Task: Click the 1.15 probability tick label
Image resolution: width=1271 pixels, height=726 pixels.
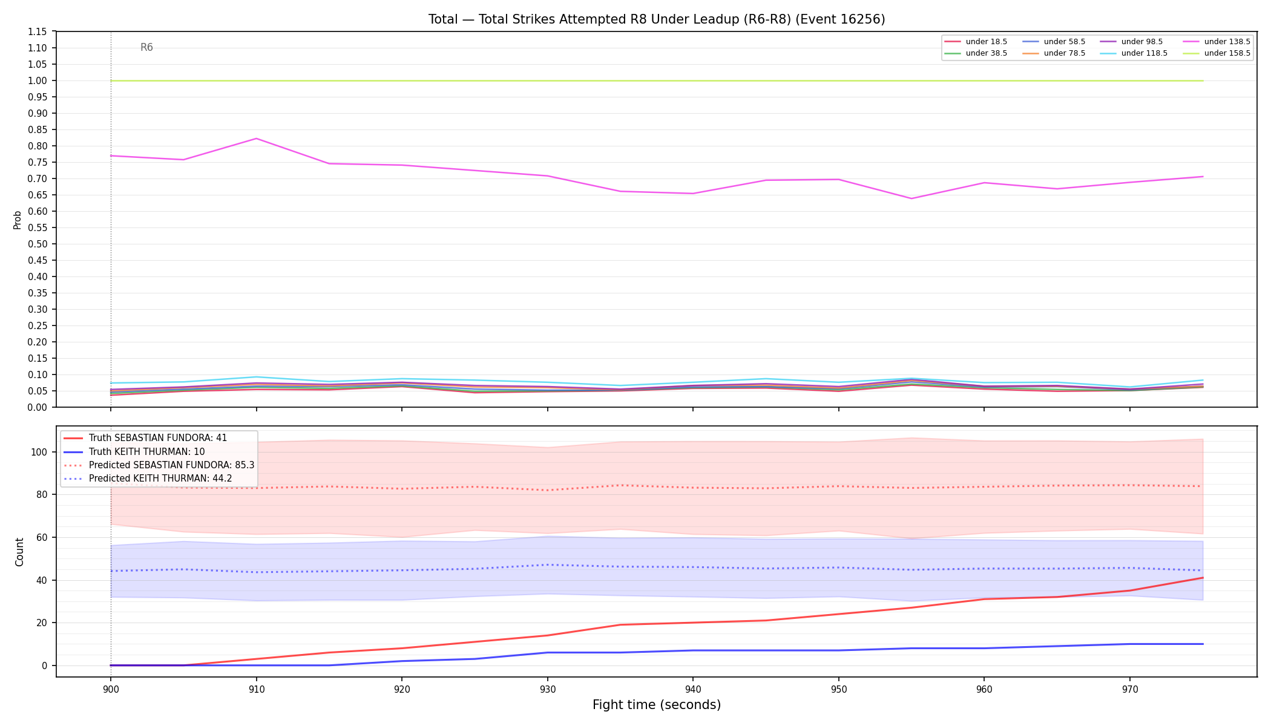Action: click(38, 31)
